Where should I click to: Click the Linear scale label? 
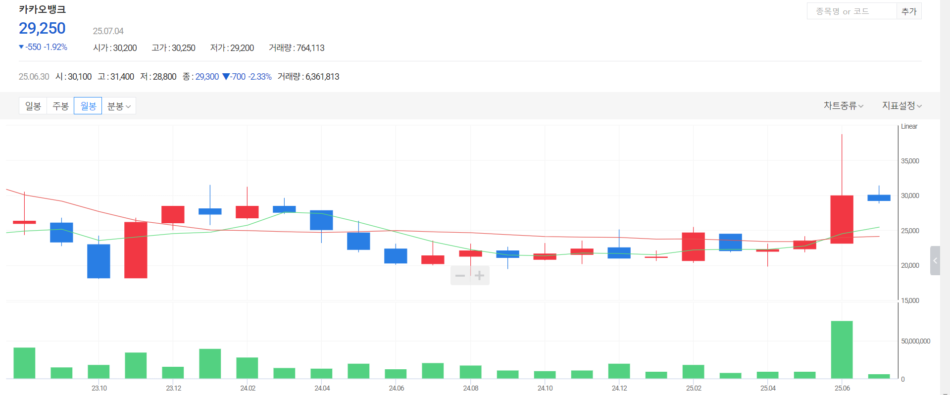(909, 126)
